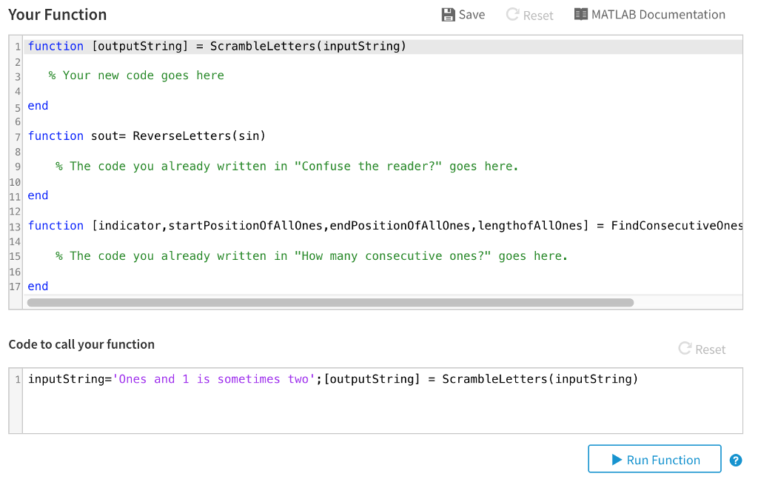
Task: Select the Save toolbar item at the top
Action: [x=463, y=14]
